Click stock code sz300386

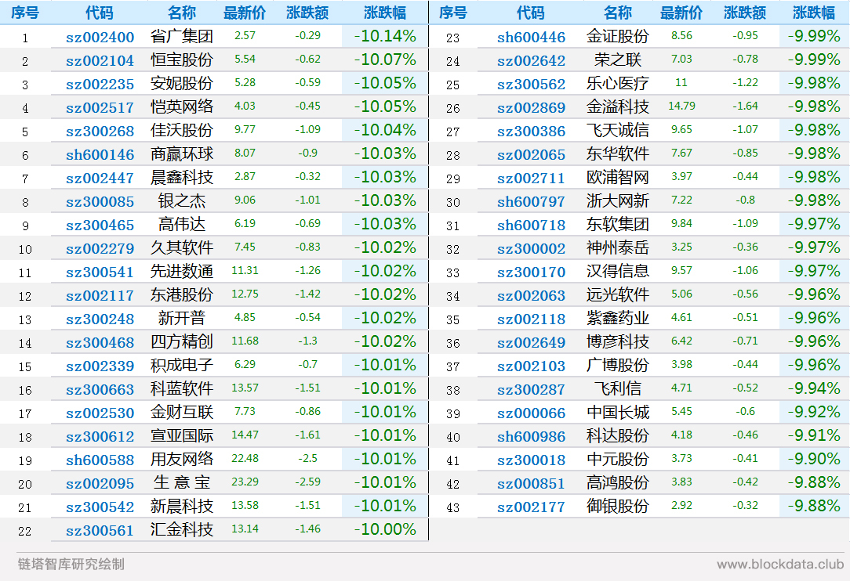(x=532, y=131)
